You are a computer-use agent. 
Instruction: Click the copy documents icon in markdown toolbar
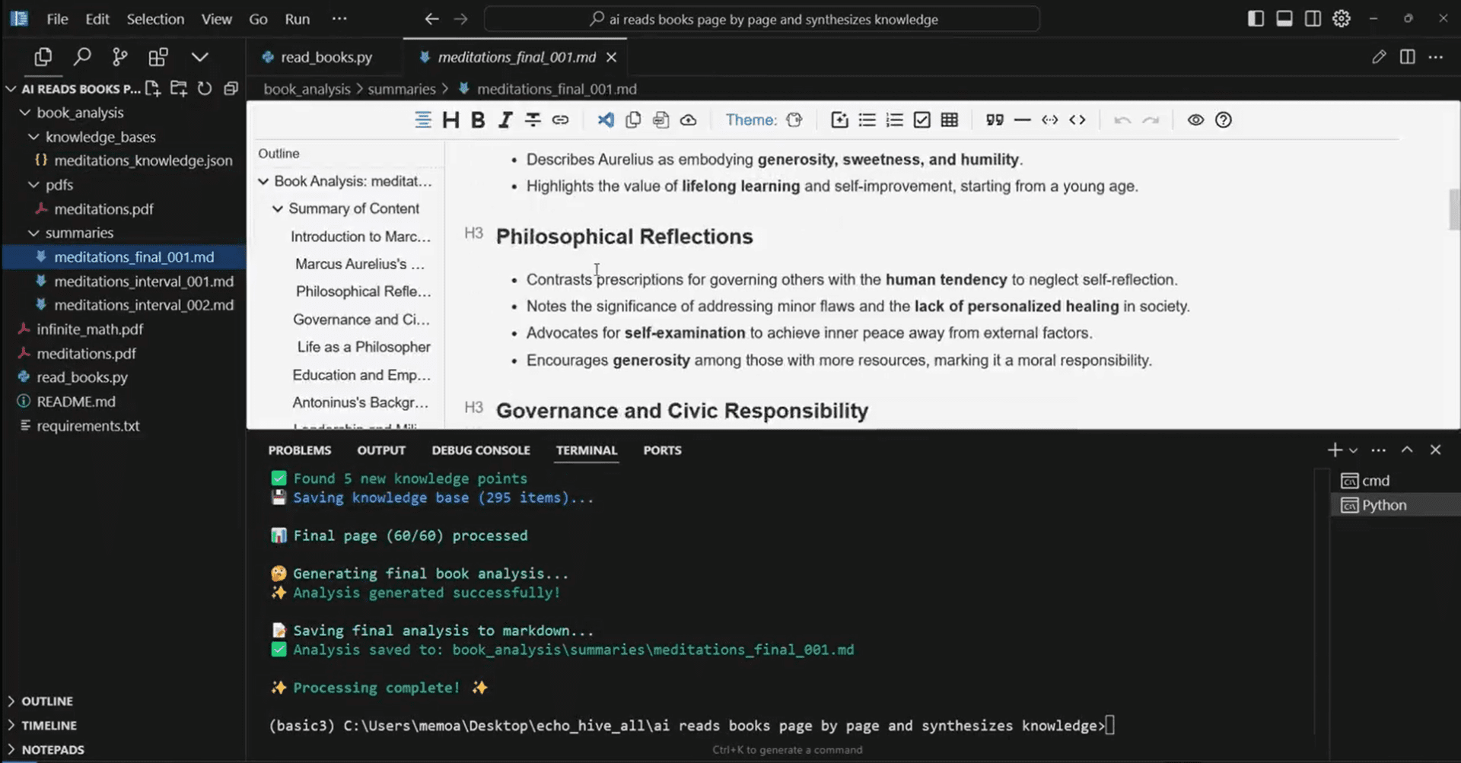tap(633, 119)
